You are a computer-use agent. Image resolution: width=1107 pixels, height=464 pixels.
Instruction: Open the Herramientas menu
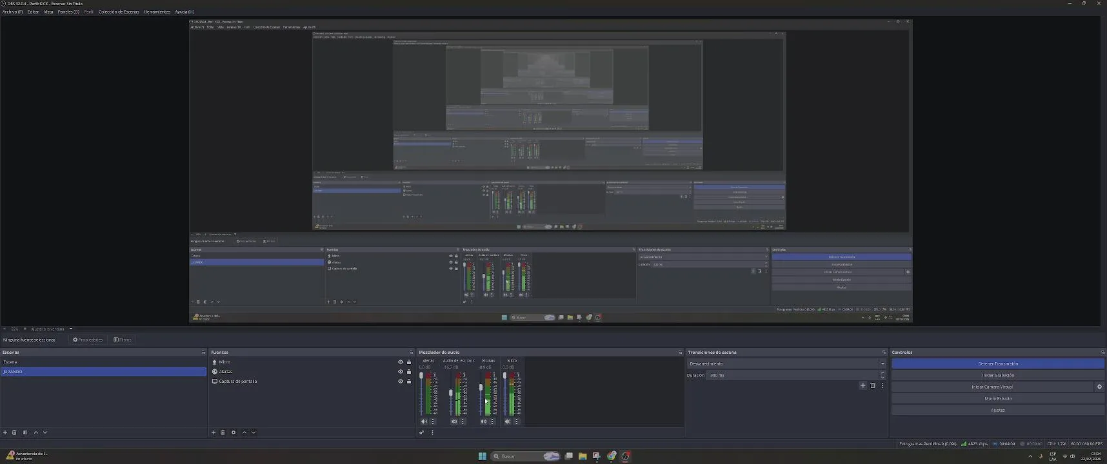[x=157, y=12]
